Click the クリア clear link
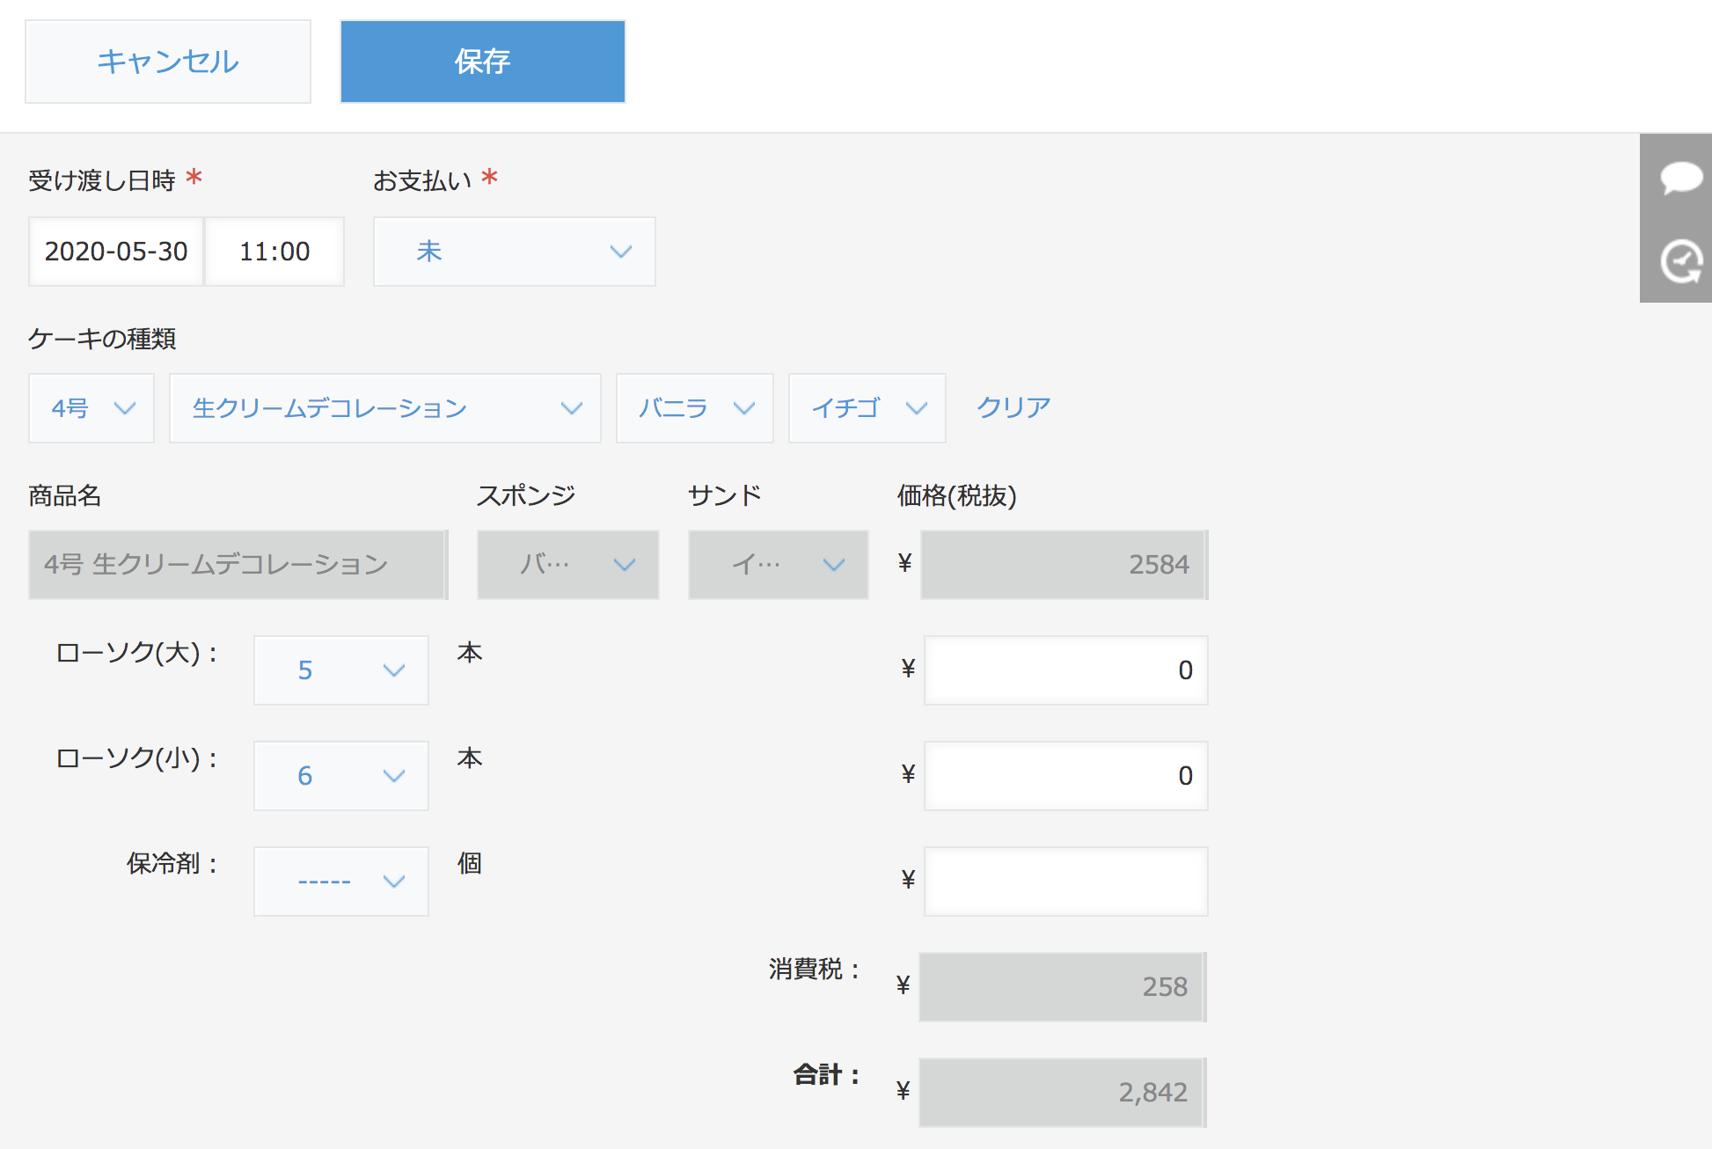Screen dimensions: 1712x1149 [1013, 407]
